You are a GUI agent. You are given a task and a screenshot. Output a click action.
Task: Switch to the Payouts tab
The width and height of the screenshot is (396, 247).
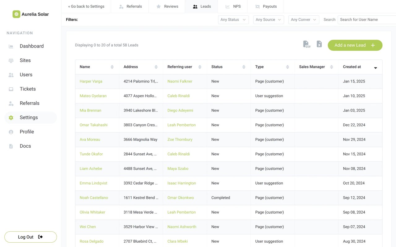pos(266,6)
